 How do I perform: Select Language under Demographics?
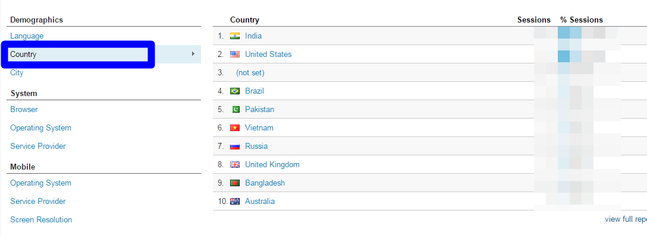pyautogui.click(x=27, y=36)
